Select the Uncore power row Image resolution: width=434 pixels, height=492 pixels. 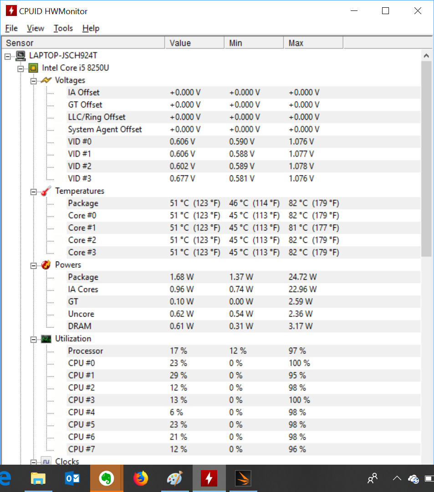pyautogui.click(x=244, y=314)
